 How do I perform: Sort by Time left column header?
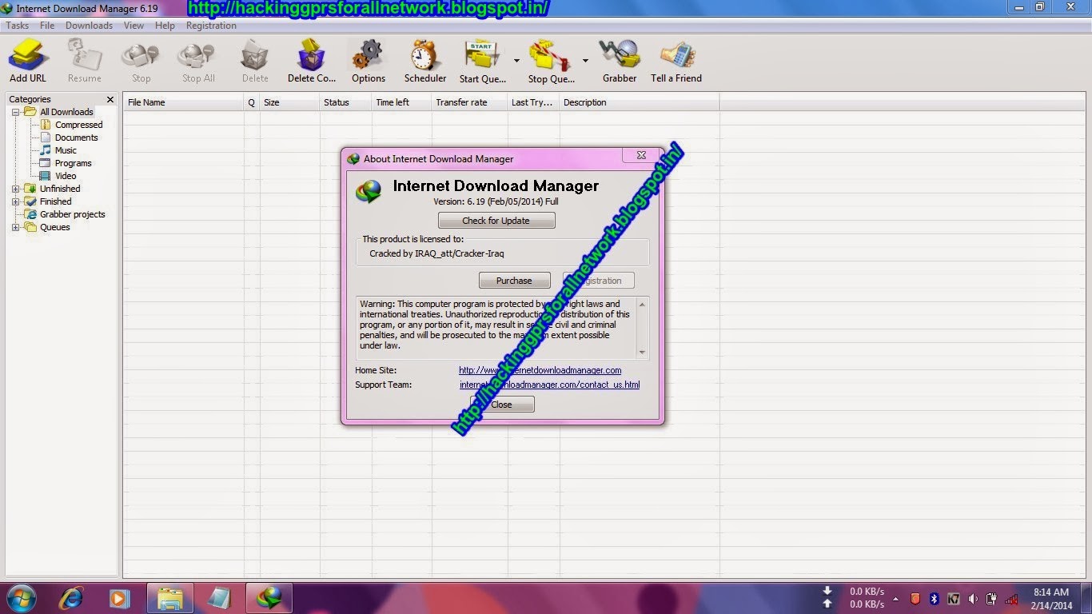[401, 102]
